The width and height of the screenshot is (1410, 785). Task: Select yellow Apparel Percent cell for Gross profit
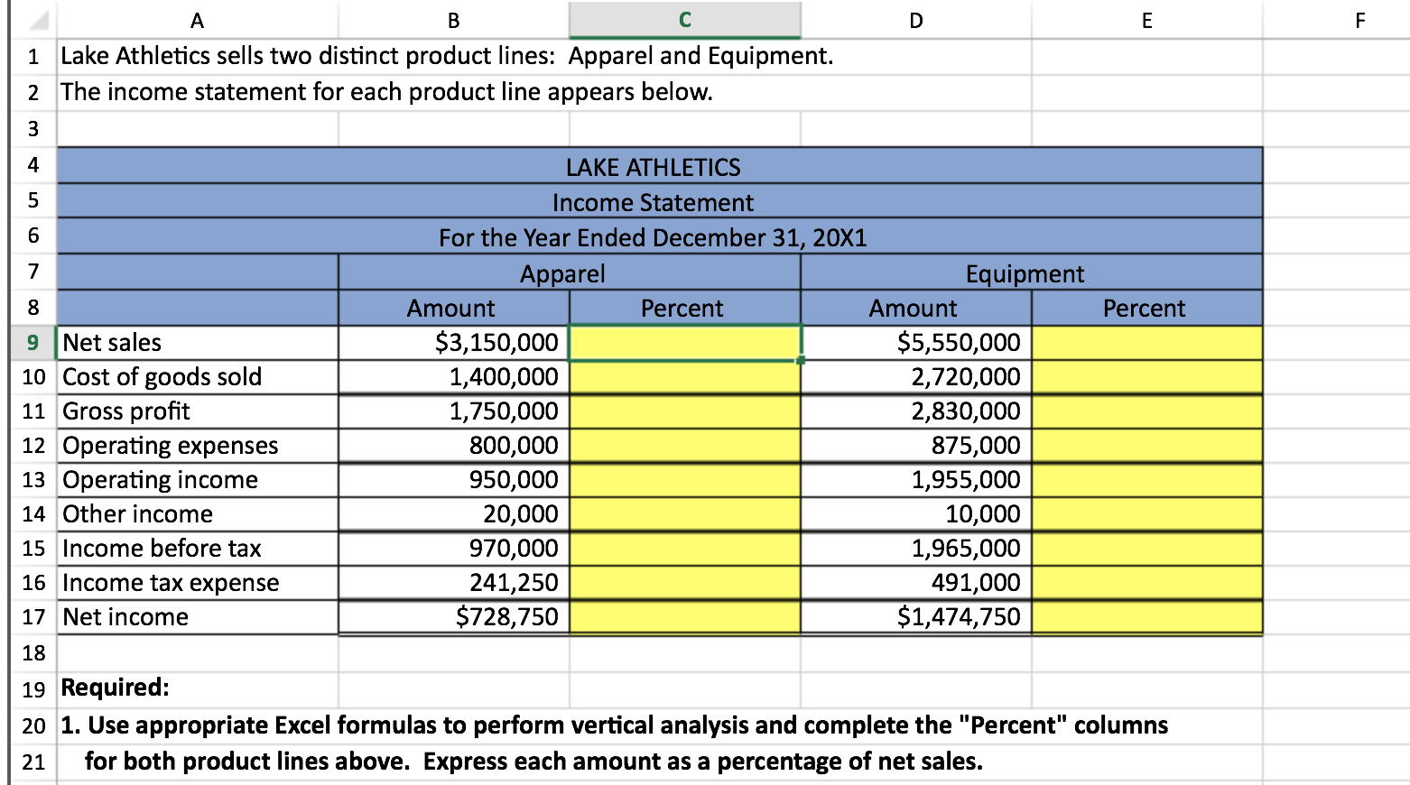685,411
